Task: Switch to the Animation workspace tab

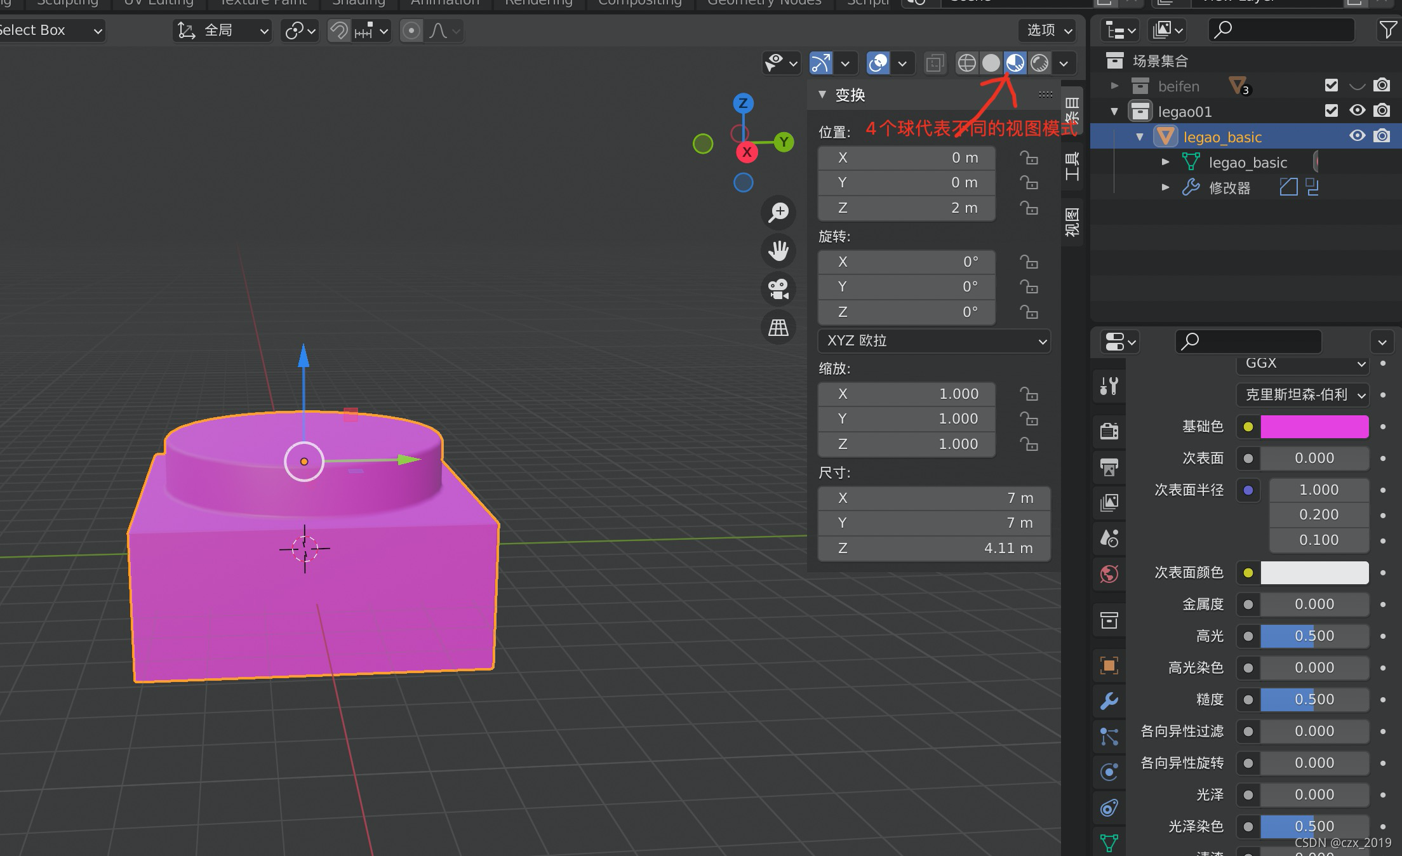Action: [x=444, y=3]
